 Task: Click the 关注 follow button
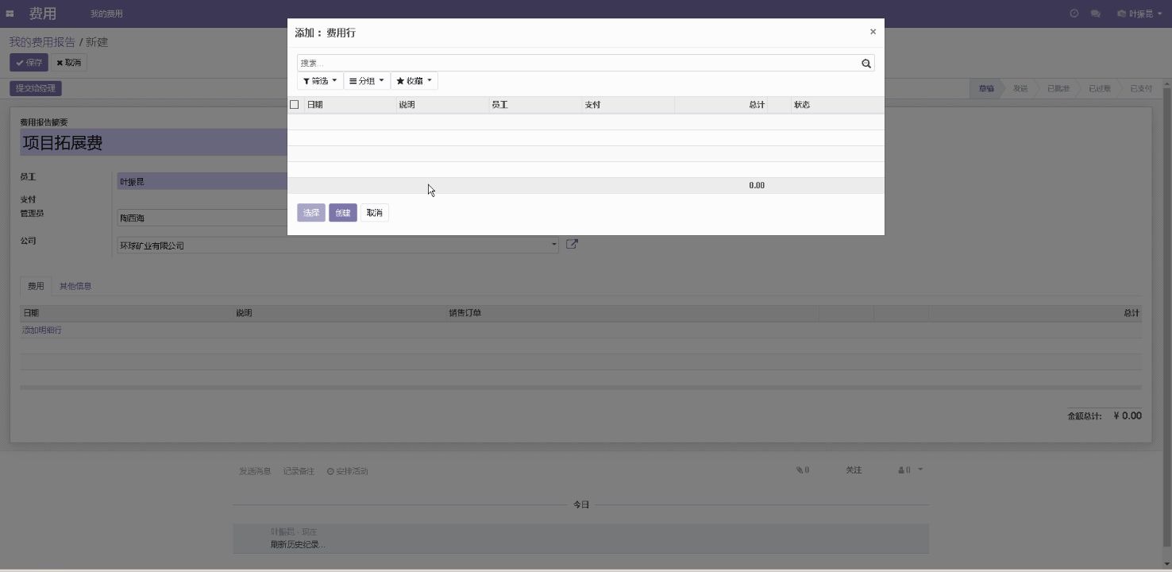pos(854,470)
